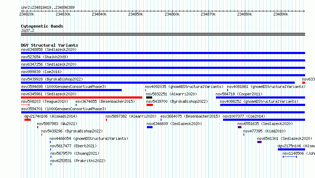Click the Cytogenetic Bands track heading
This screenshot has height=178, width=315.
point(42,26)
